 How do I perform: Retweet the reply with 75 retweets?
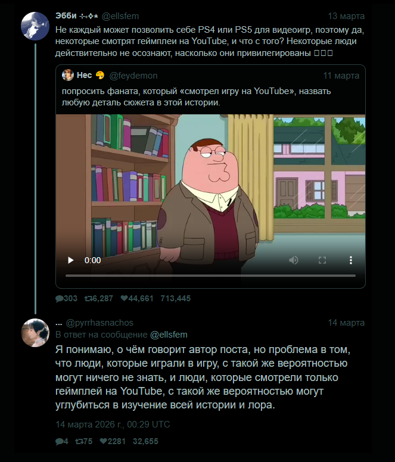click(79, 441)
